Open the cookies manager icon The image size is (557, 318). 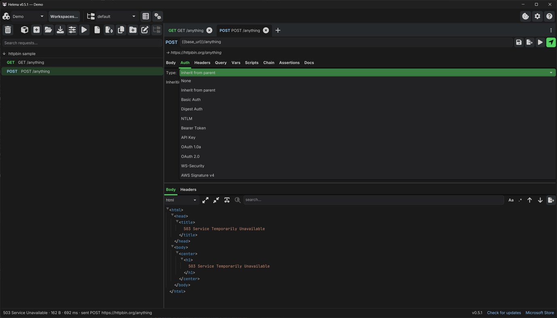(x=526, y=17)
